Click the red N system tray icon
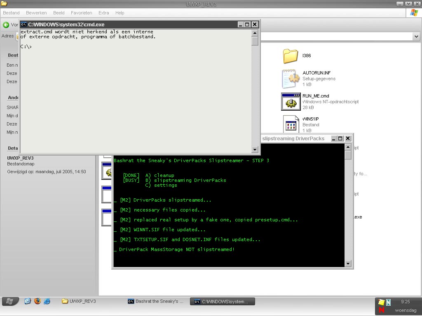This screenshot has width=422, height=316. tap(382, 310)
